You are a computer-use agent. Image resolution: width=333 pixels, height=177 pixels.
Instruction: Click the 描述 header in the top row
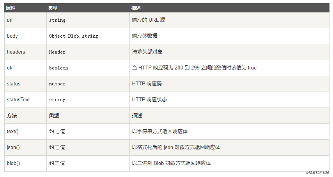click(136, 8)
